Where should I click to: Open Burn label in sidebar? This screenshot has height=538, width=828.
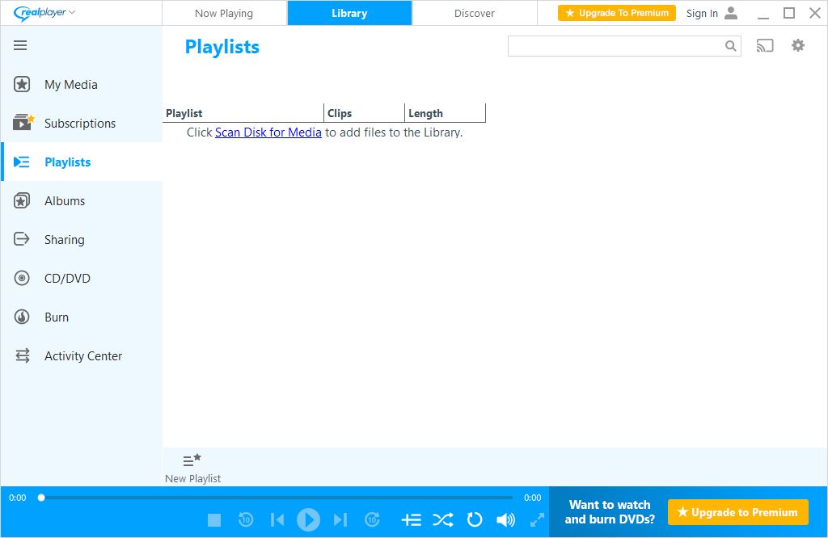[x=57, y=317]
